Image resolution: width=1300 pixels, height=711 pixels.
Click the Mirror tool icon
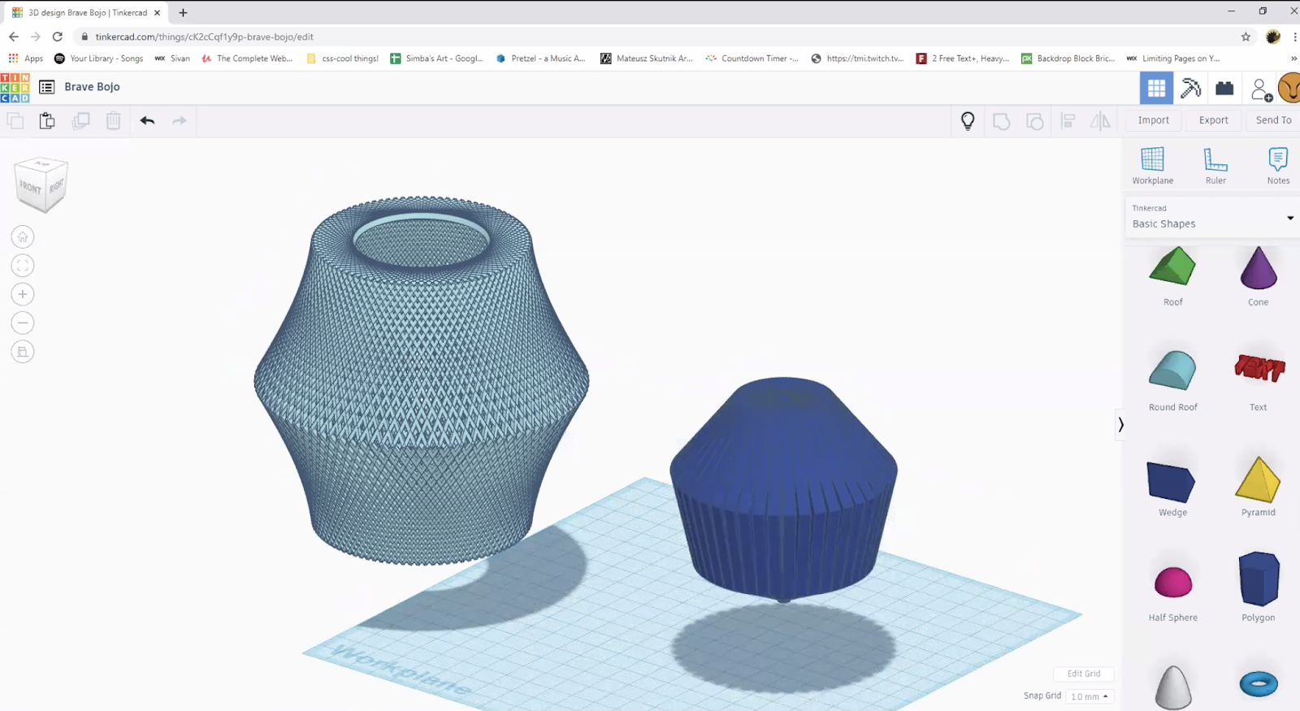(x=1100, y=121)
